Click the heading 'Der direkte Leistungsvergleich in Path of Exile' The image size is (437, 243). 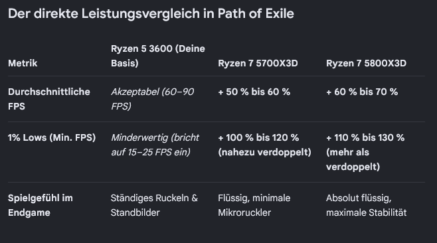click(151, 14)
